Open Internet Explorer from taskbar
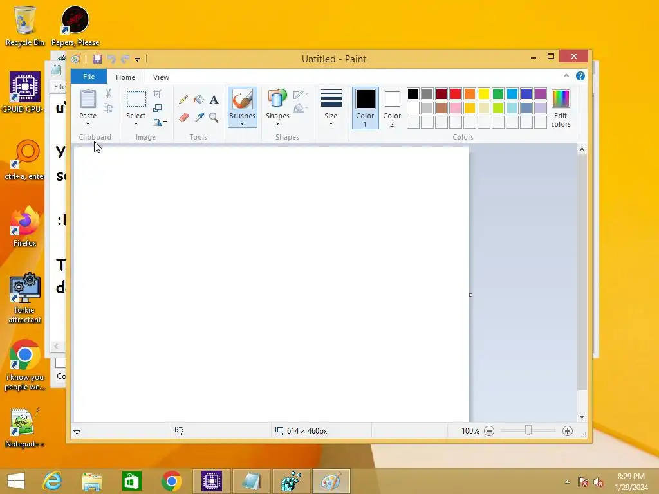This screenshot has height=494, width=659. [52, 481]
